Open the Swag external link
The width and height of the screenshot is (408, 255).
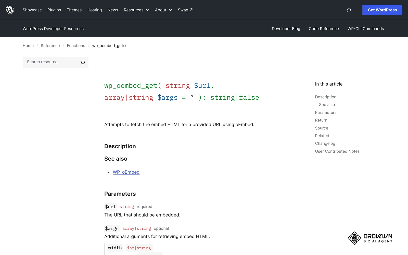click(x=185, y=10)
